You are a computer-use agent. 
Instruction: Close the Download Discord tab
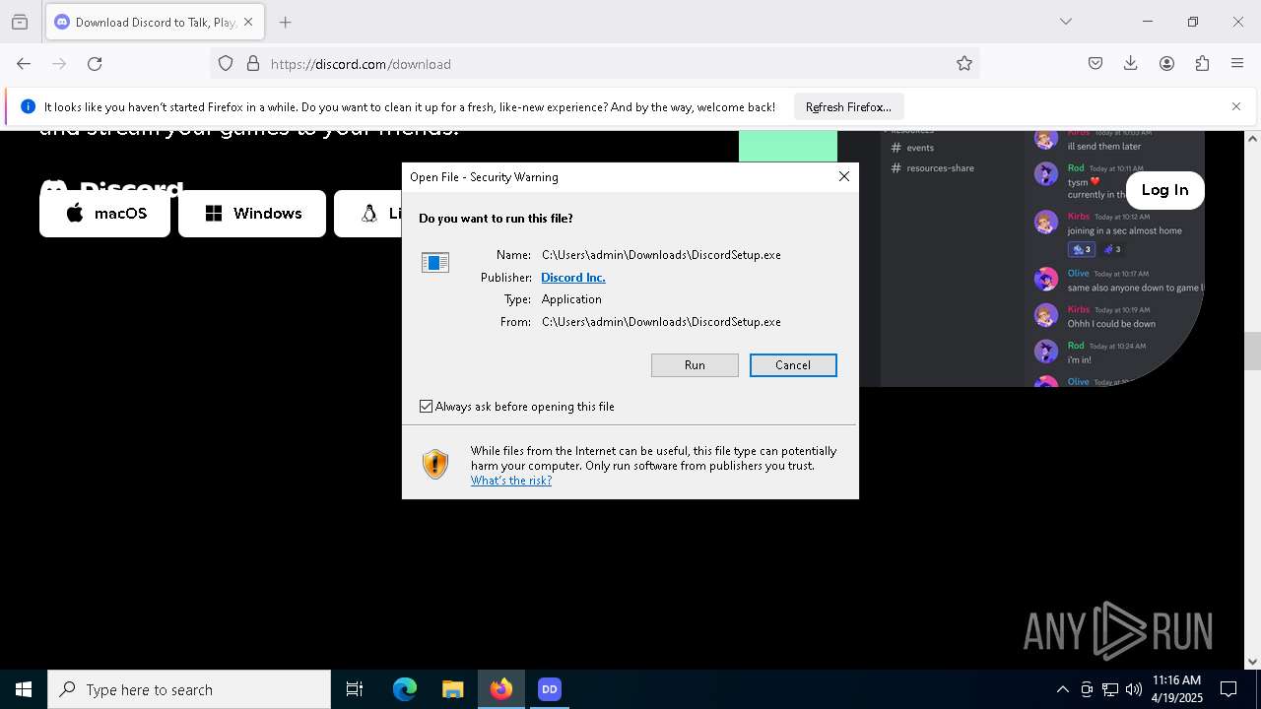[248, 22]
